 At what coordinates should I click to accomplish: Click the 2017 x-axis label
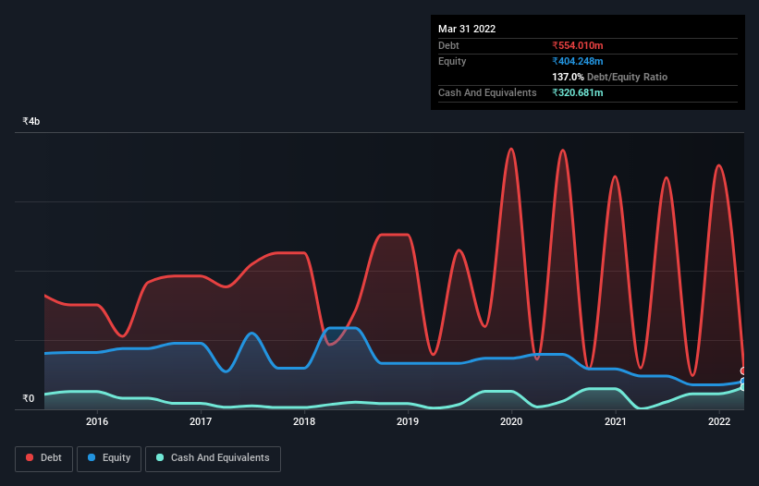coord(201,421)
